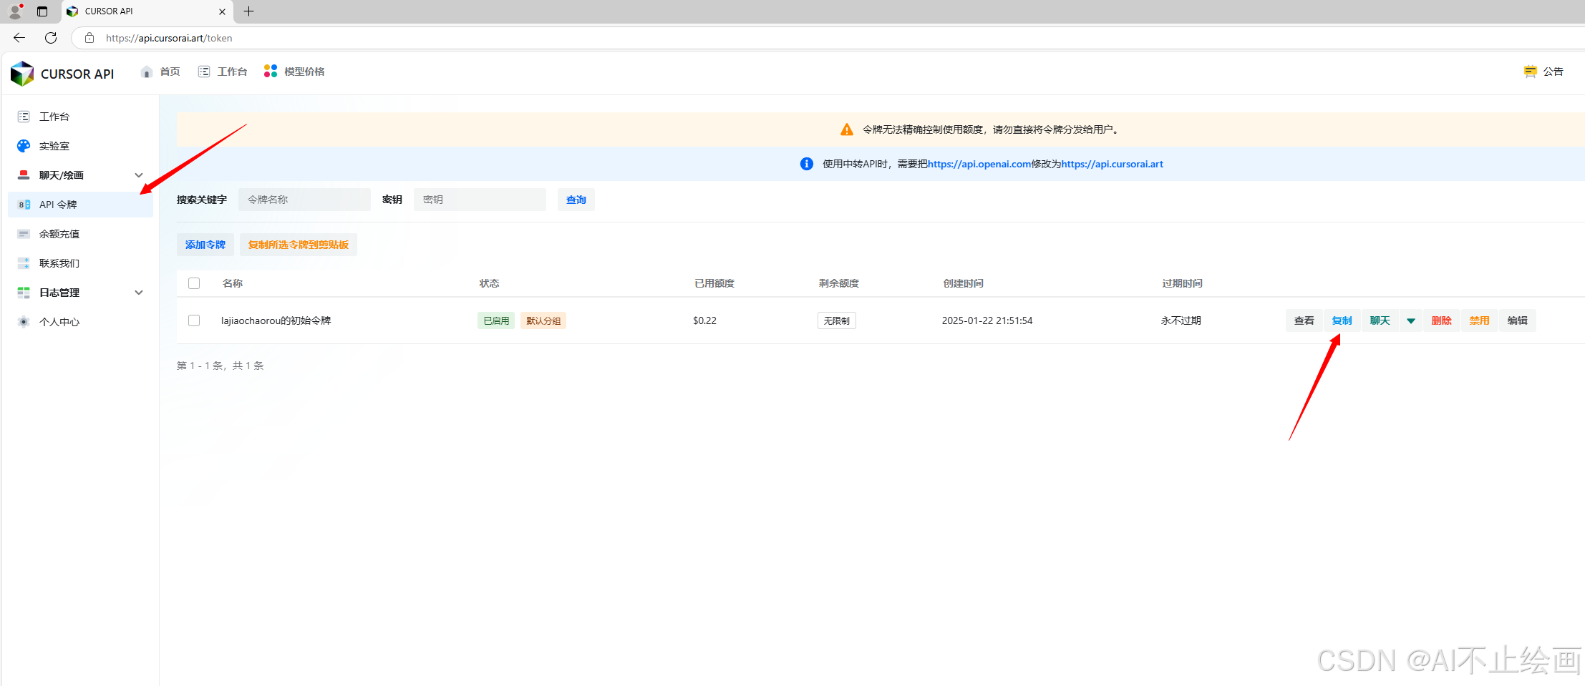
Task: Open a new browser tab
Action: (x=249, y=11)
